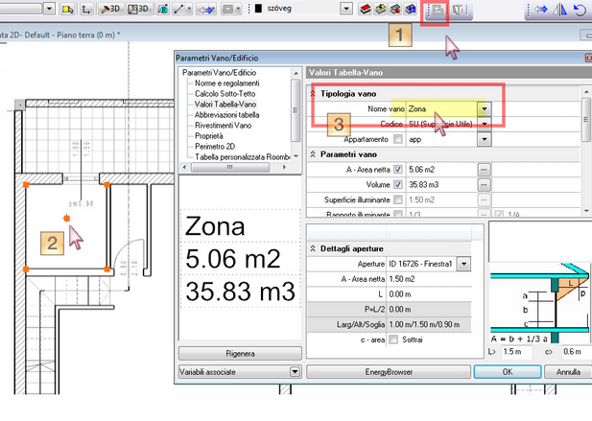Open the Variabili associate dropdown
Image resolution: width=592 pixels, height=421 pixels.
[296, 372]
